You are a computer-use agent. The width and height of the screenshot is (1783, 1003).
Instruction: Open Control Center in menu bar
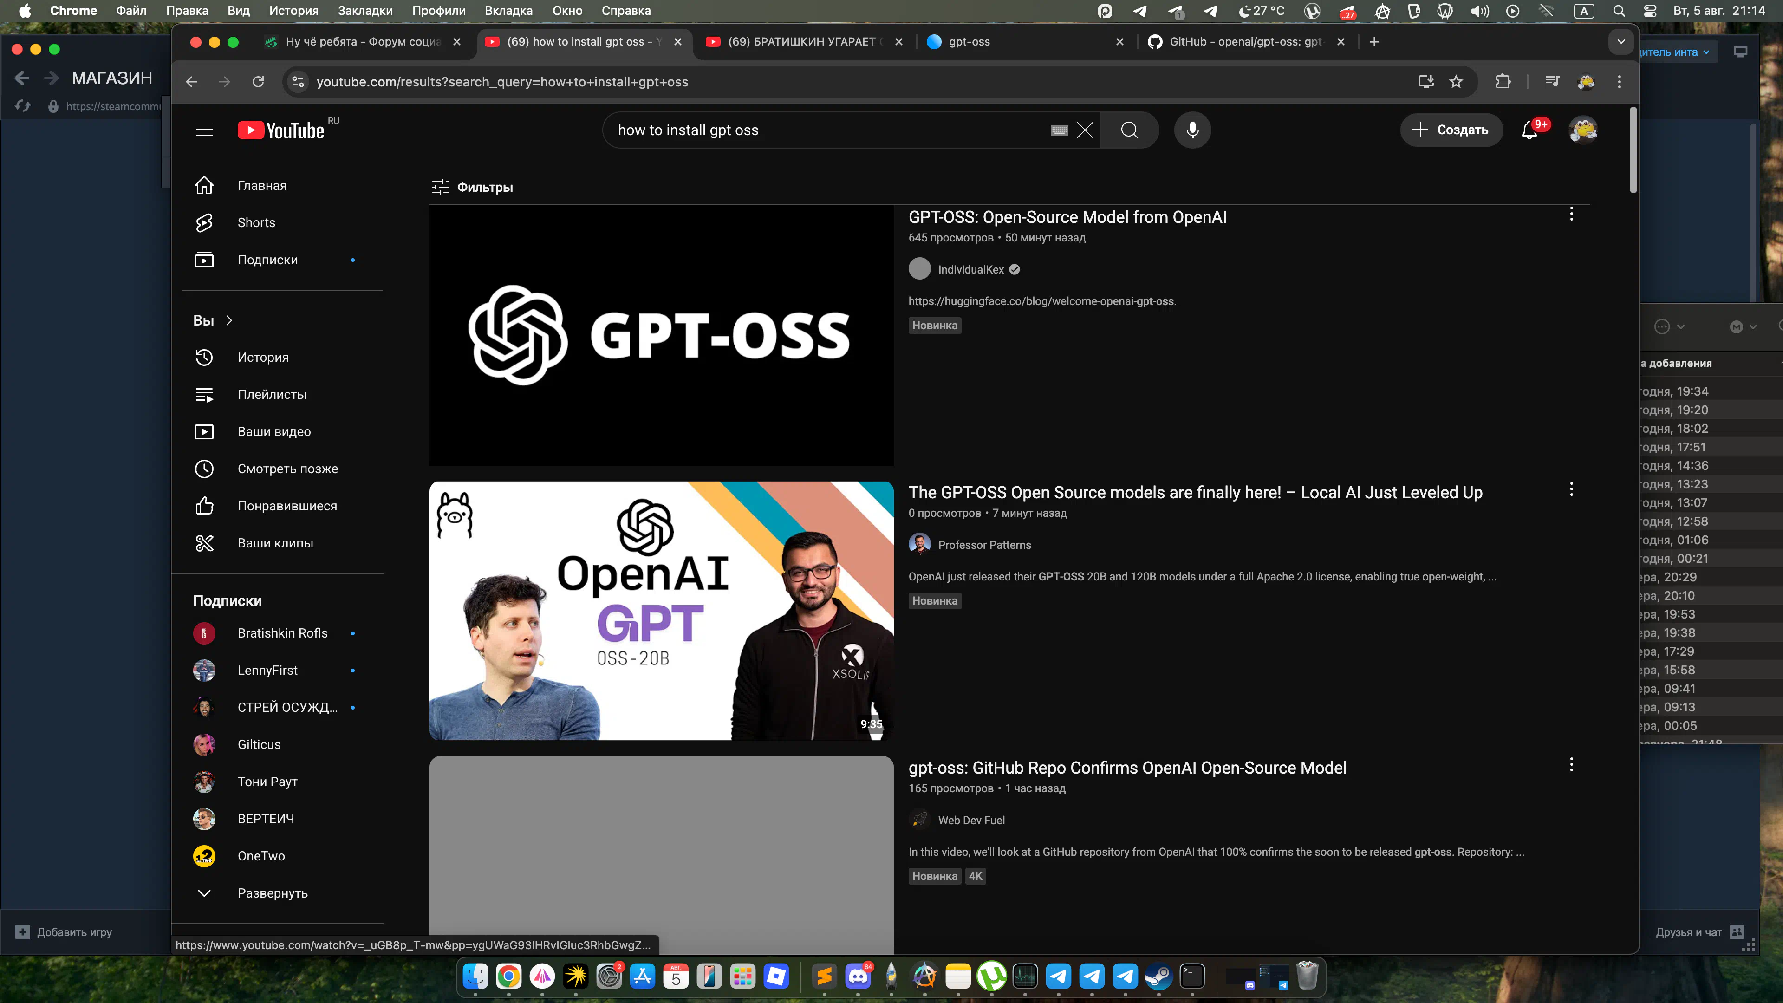pos(1650,10)
